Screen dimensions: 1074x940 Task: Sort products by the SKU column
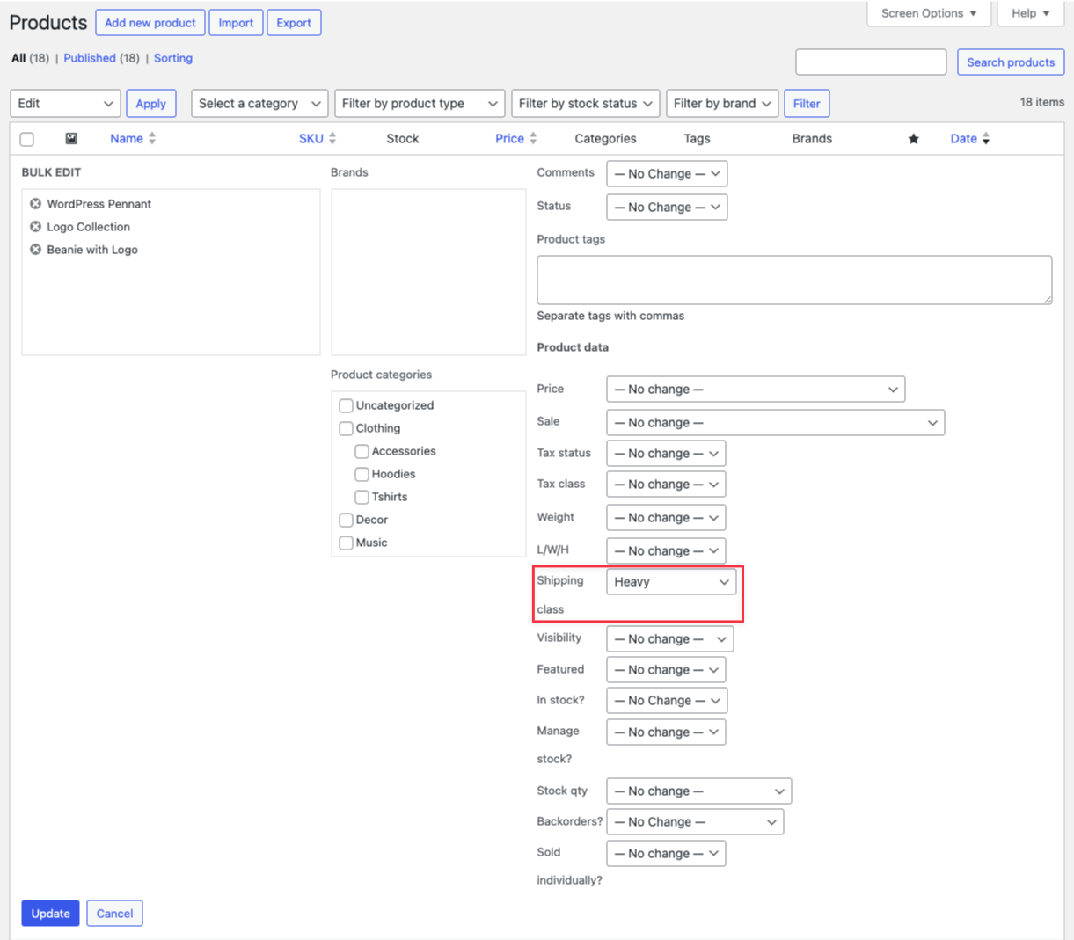[x=310, y=138]
